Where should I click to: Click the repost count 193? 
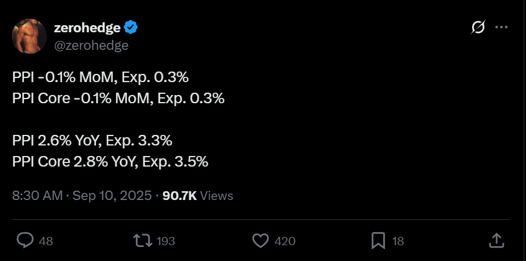tap(166, 241)
